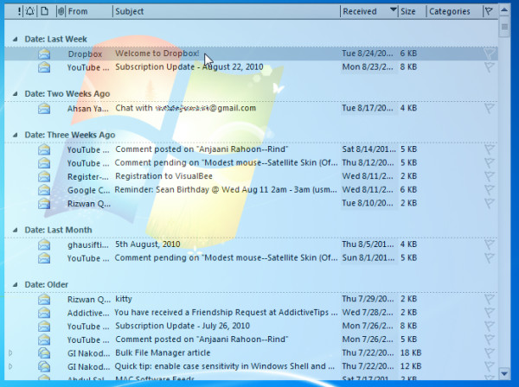The width and height of the screenshot is (519, 387).
Task: Select Reminder: Sean Birthday message
Action: [226, 190]
